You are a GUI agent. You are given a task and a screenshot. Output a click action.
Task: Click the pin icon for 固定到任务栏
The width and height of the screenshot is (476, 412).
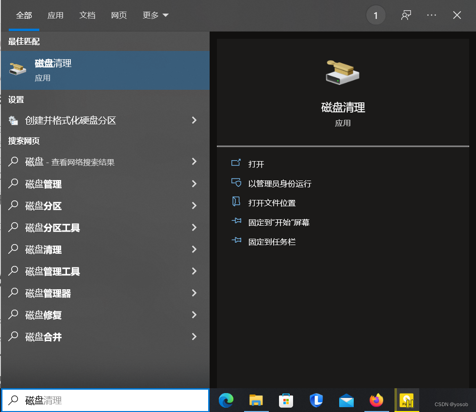(x=236, y=240)
